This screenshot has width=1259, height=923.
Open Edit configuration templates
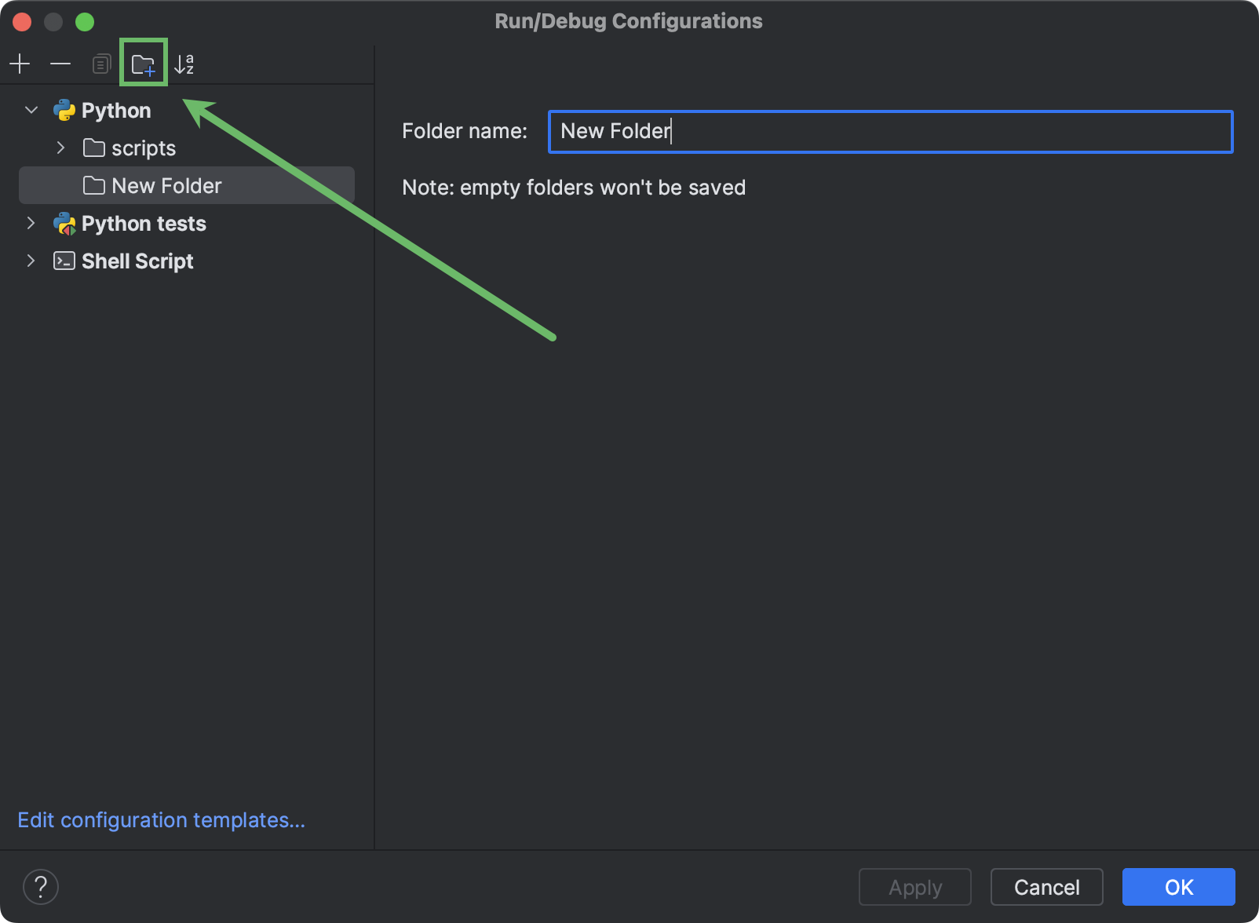pyautogui.click(x=161, y=819)
